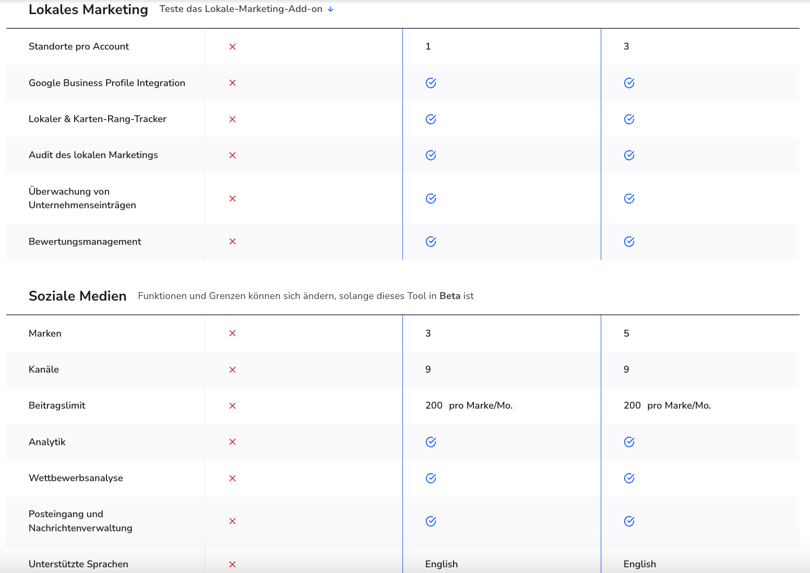
Task: Click the red X in Standorte pro Account row
Action: click(233, 47)
